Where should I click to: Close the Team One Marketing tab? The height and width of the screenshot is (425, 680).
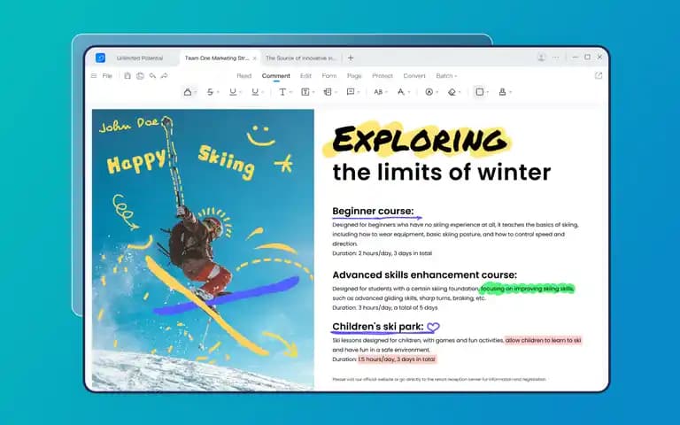(x=255, y=58)
